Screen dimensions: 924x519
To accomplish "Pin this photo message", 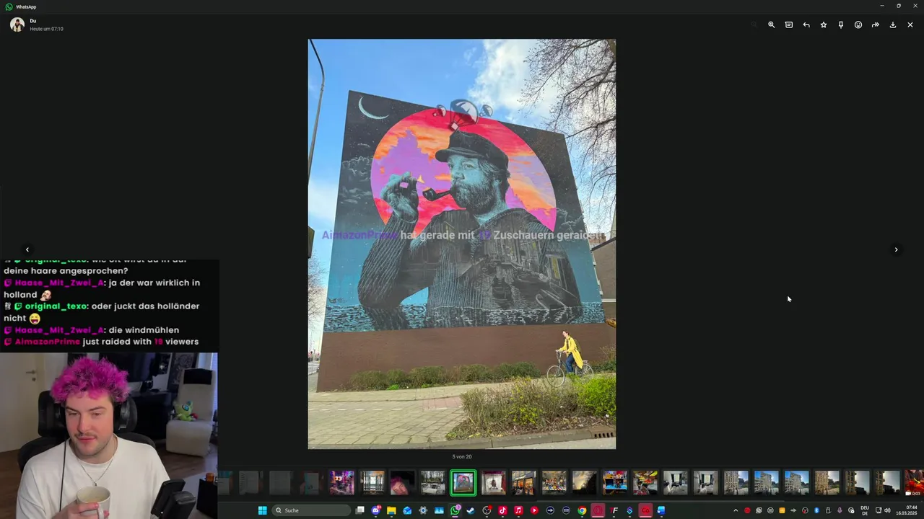I will tap(841, 25).
